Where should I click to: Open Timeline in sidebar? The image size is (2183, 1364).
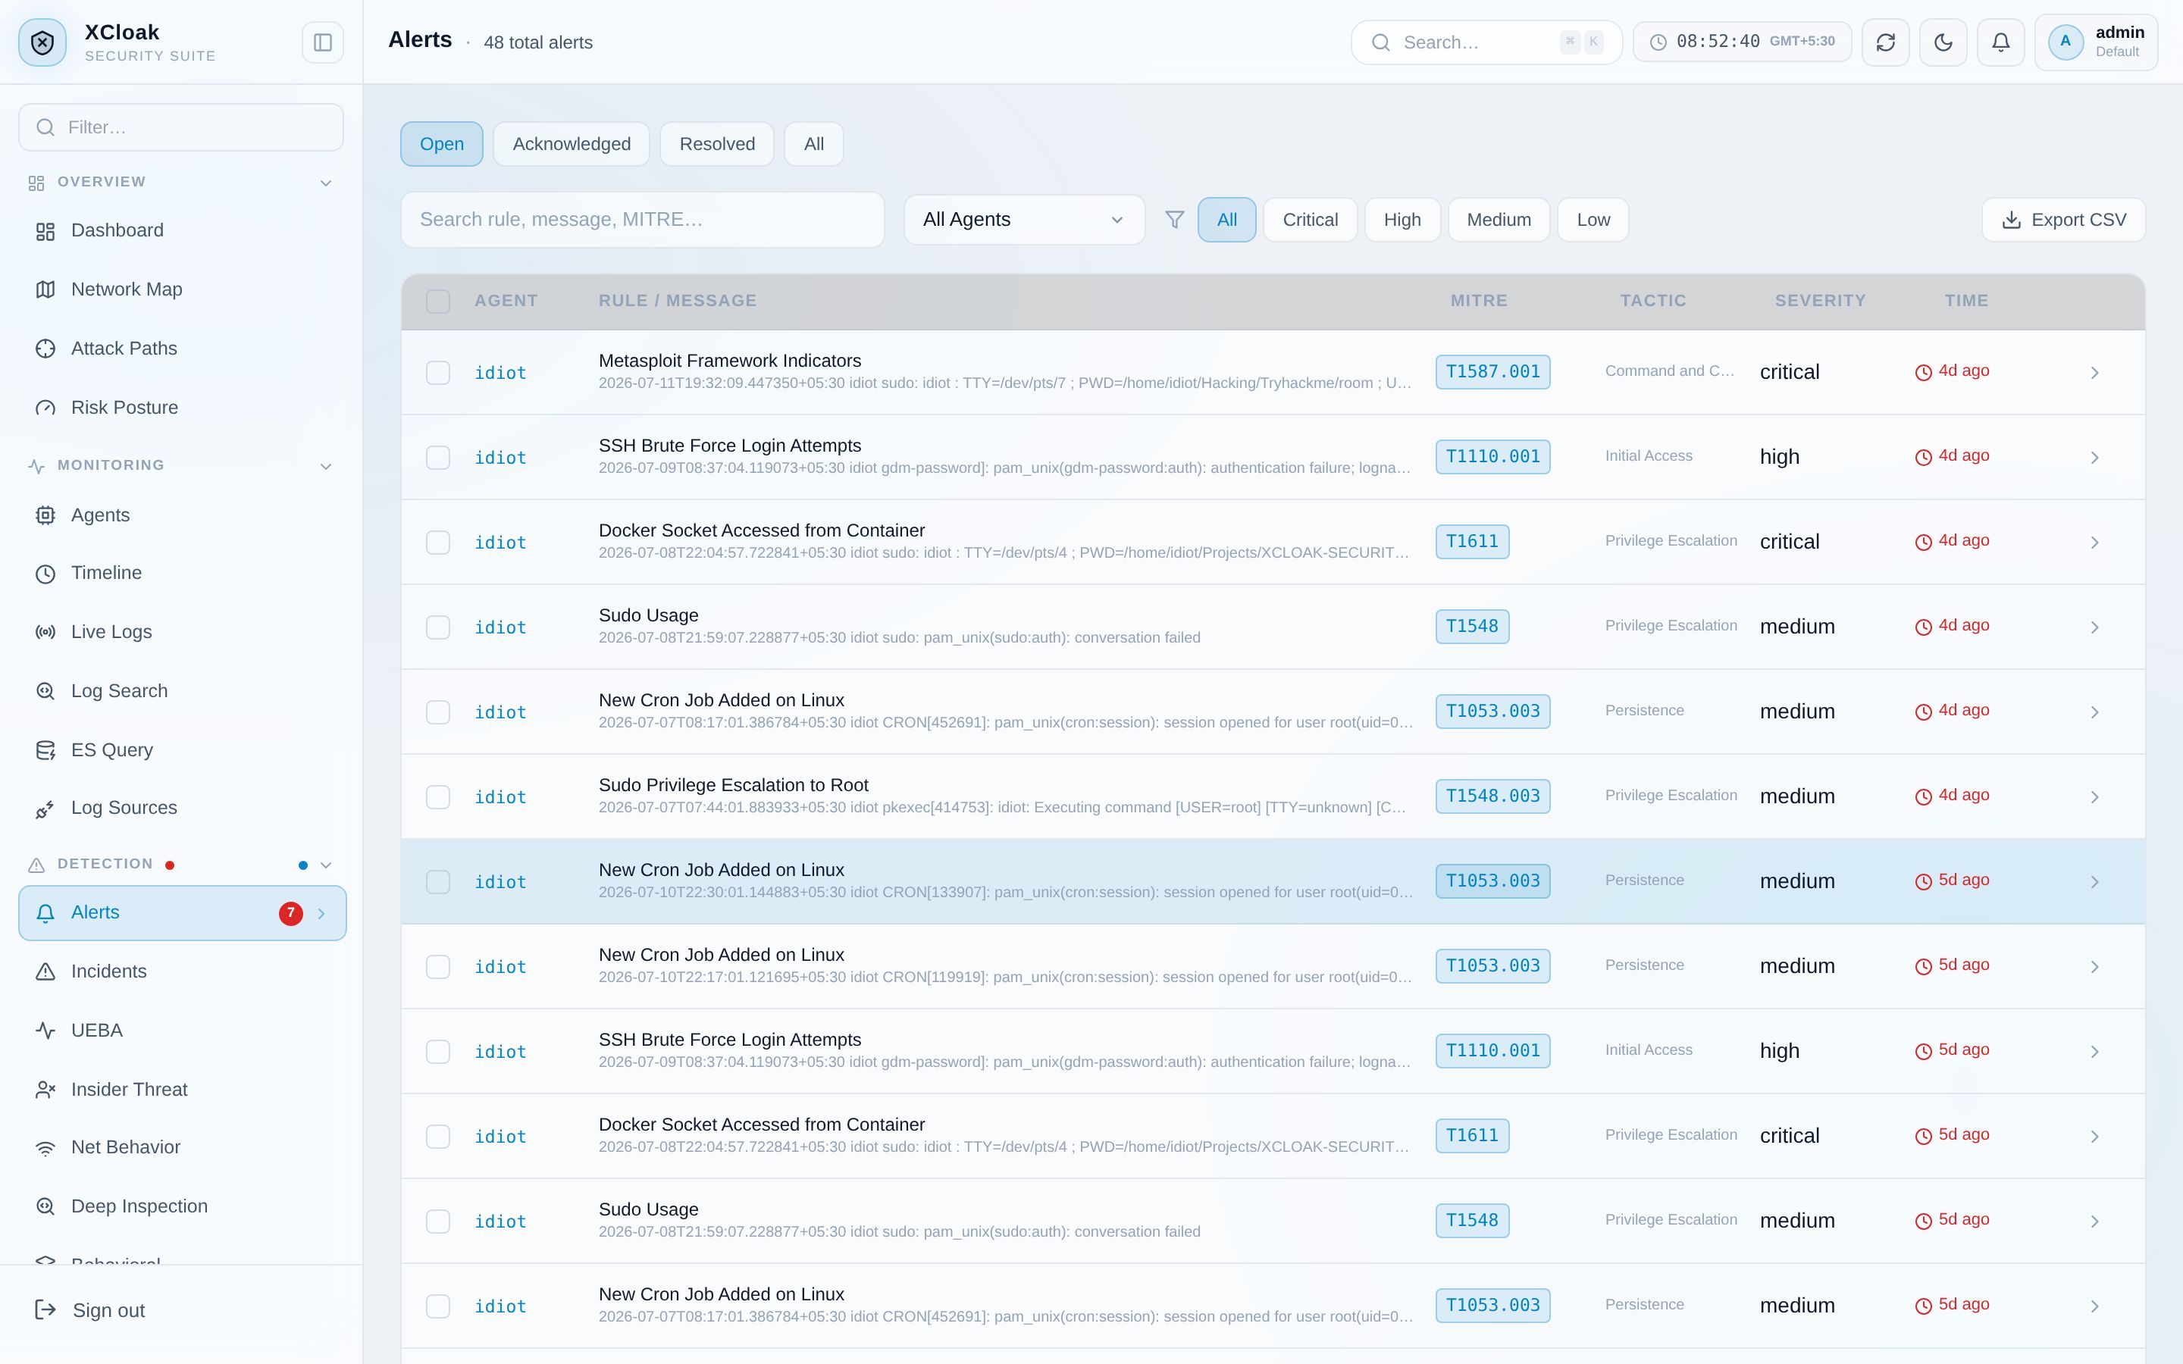(180, 574)
